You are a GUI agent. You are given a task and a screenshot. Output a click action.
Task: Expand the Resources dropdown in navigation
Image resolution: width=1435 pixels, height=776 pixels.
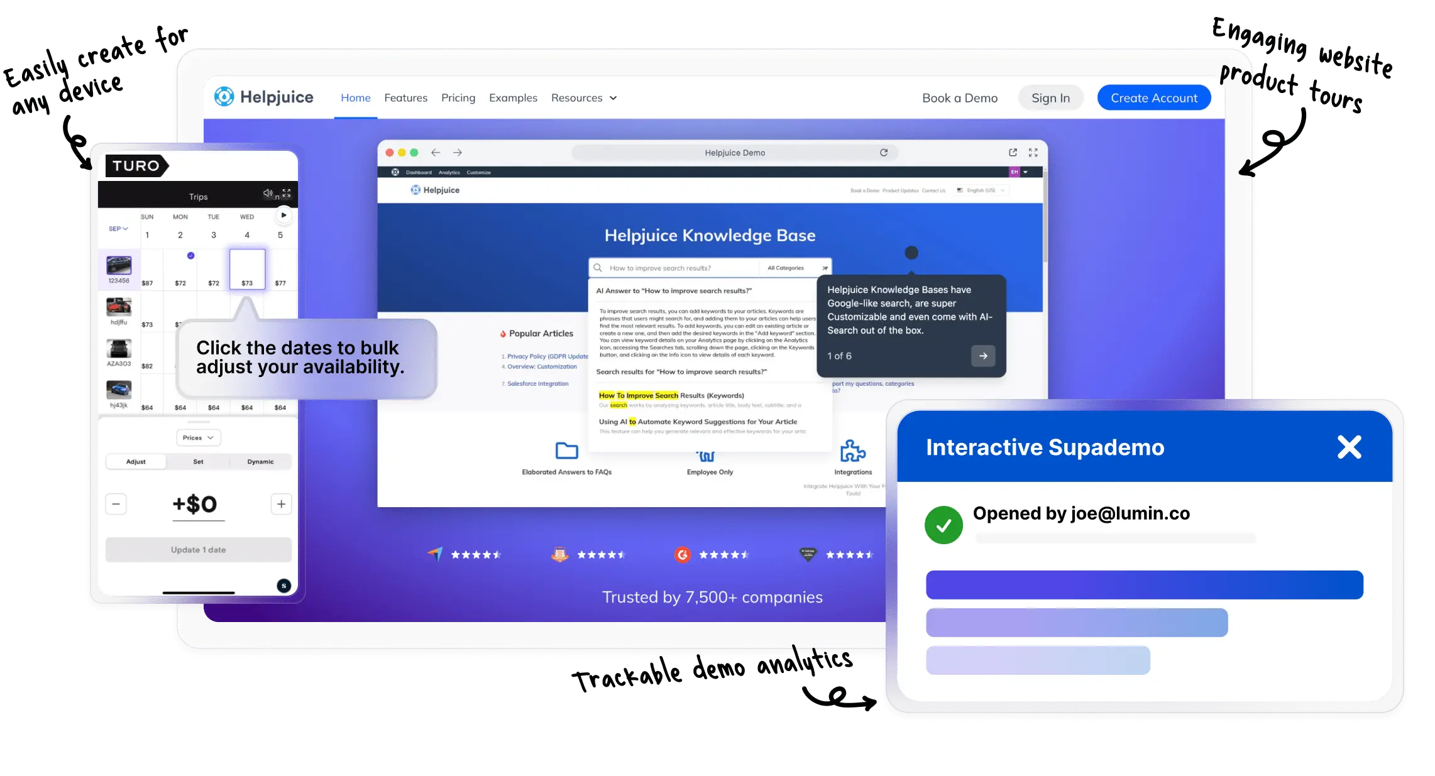(x=584, y=97)
